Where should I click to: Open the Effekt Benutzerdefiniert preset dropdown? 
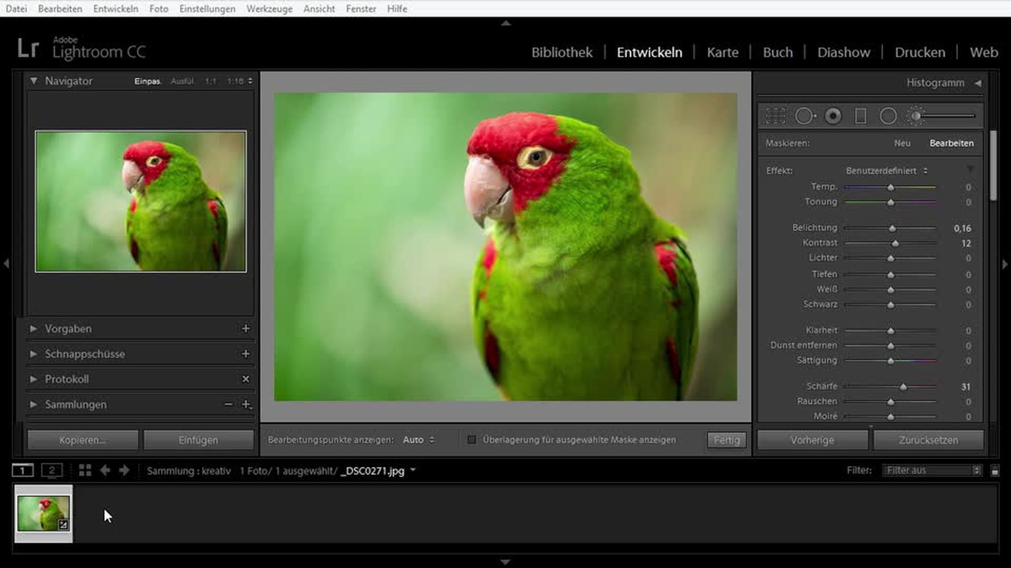click(886, 171)
